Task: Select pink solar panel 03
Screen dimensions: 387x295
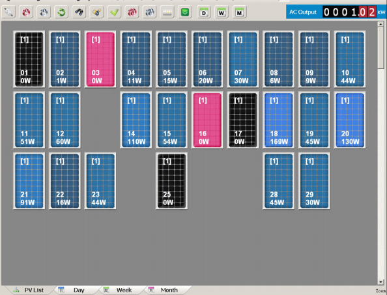Action: pos(100,59)
